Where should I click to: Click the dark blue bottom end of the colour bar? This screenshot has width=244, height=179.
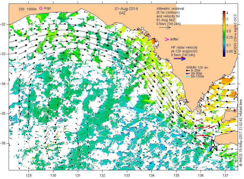point(224,55)
